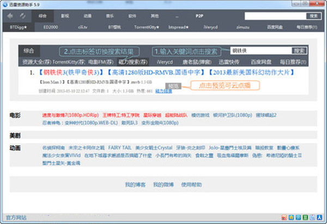Open the 变形金刚4(1080p) movie link
Screen dimensions: 327x224
point(160,123)
